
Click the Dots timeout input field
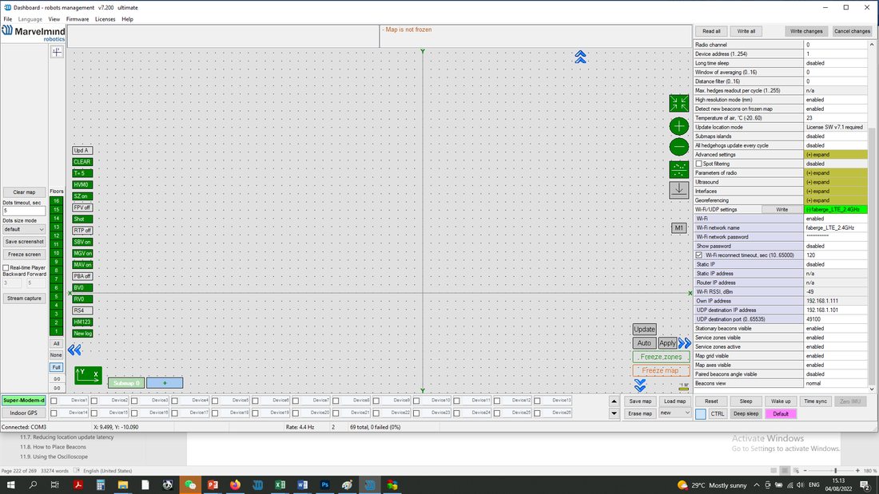[24, 211]
